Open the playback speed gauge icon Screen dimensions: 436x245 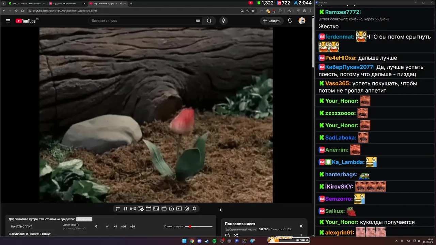pyautogui.click(x=171, y=209)
